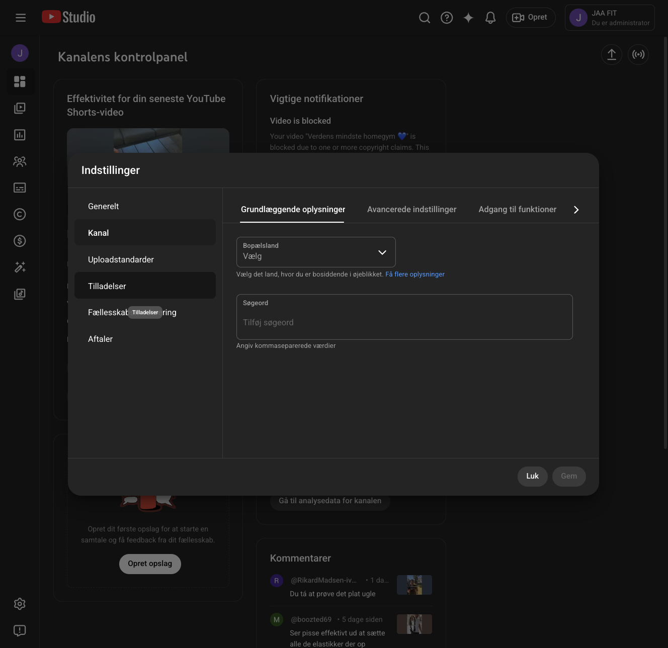This screenshot has height=648, width=668.
Task: Open the Settings gear icon in the sidebar
Action: [20, 604]
